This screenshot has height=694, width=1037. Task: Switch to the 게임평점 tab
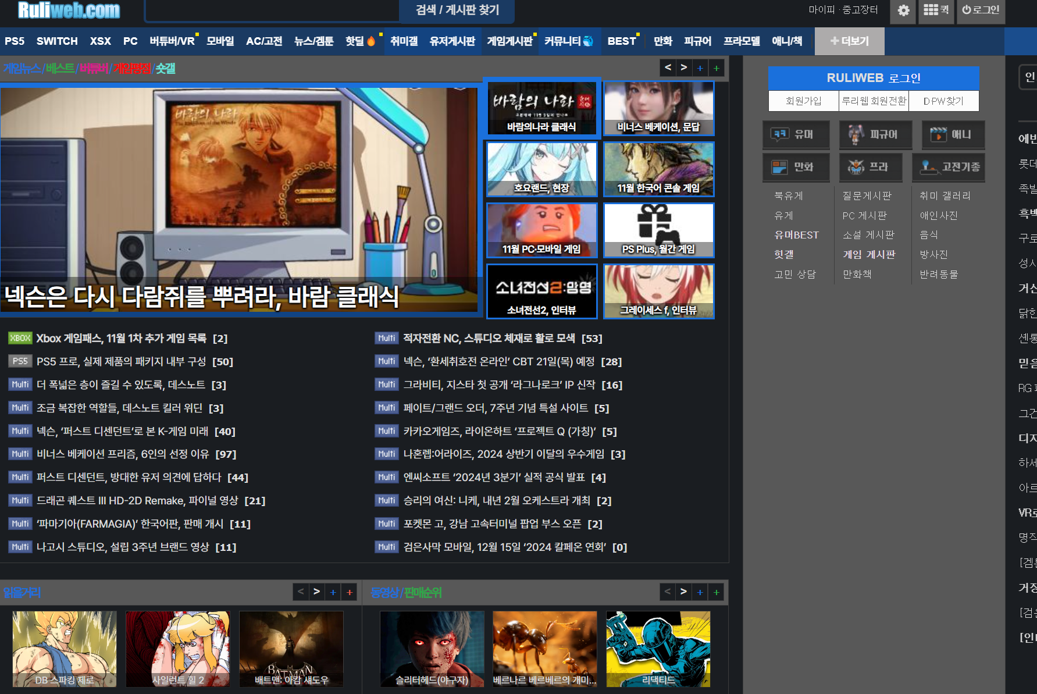132,69
